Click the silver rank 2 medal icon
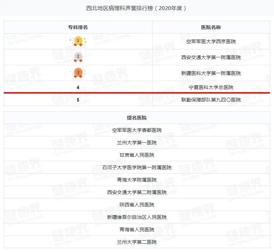The height and width of the screenshot is (252, 274). coord(78,57)
